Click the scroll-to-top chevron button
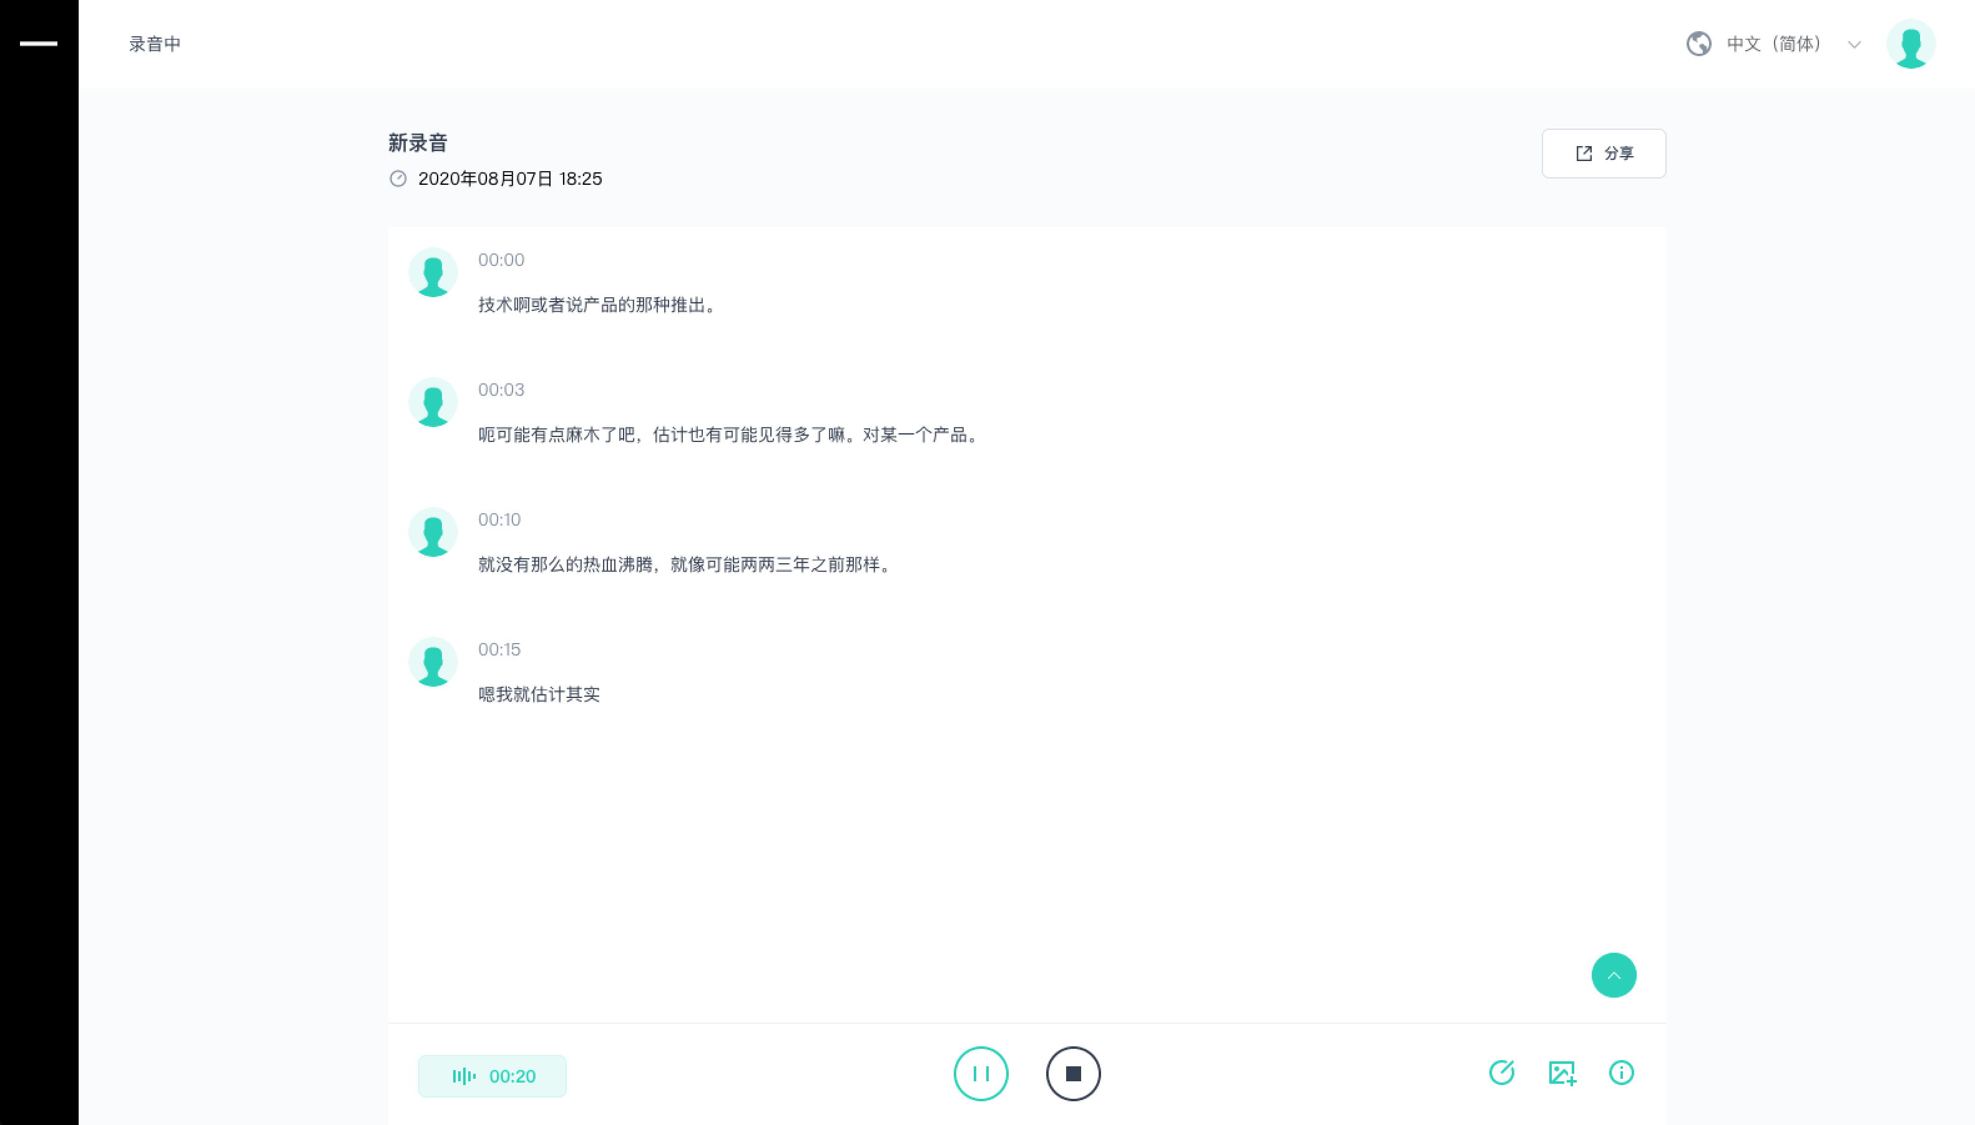Image resolution: width=1975 pixels, height=1125 pixels. pos(1614,975)
